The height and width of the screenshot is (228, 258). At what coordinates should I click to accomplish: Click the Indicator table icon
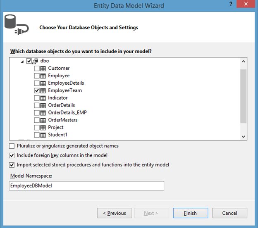43,98
